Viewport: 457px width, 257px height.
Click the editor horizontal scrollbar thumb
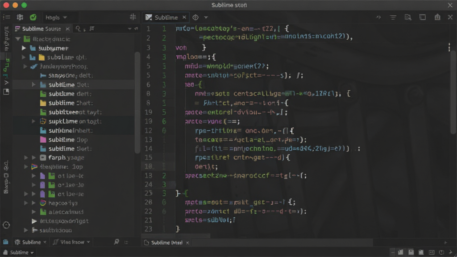pyautogui.click(x=176, y=236)
